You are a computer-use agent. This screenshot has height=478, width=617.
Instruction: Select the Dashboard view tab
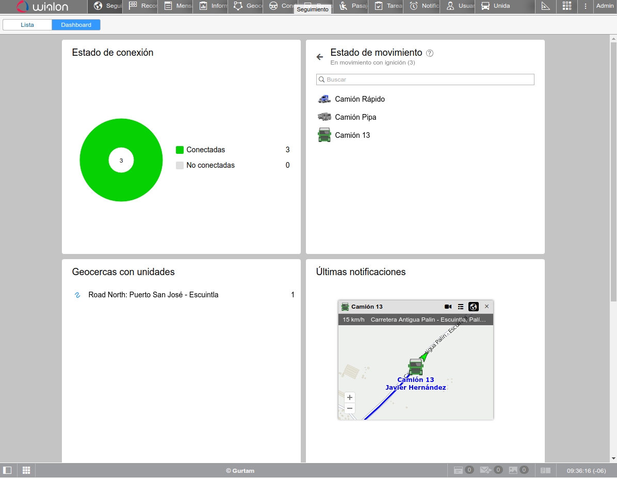tap(76, 25)
